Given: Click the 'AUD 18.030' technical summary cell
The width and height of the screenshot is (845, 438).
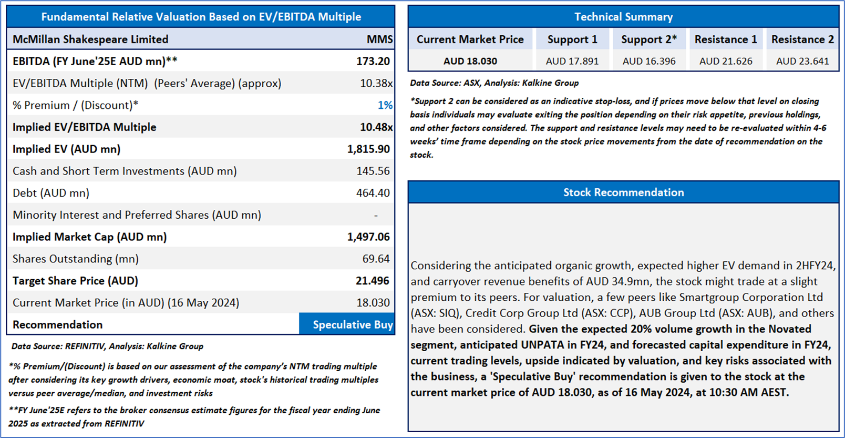Looking at the screenshot, I should 470,61.
